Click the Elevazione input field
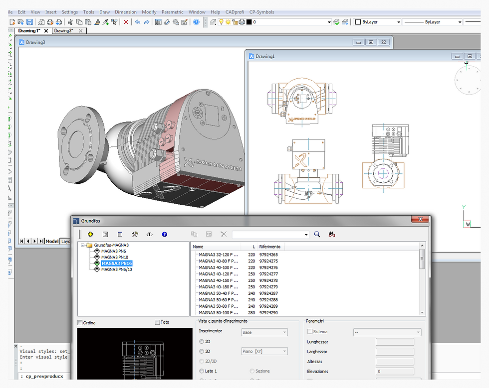489x388 pixels. point(395,371)
